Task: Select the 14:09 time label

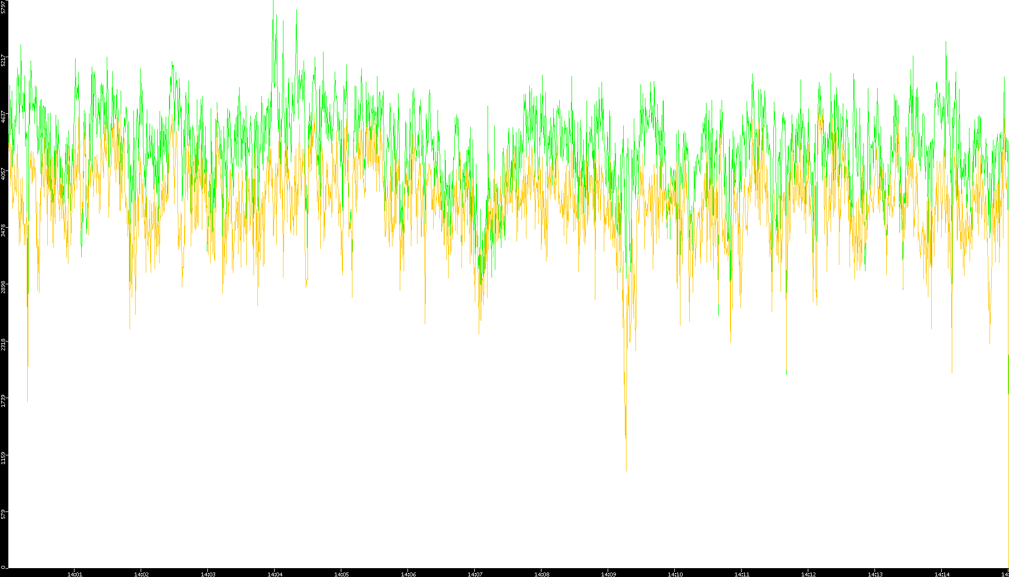Action: (x=608, y=574)
